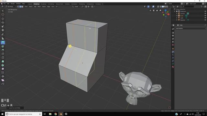Switch to the UV Editing workspace tab
The image size is (207, 116).
click(x=51, y=4)
